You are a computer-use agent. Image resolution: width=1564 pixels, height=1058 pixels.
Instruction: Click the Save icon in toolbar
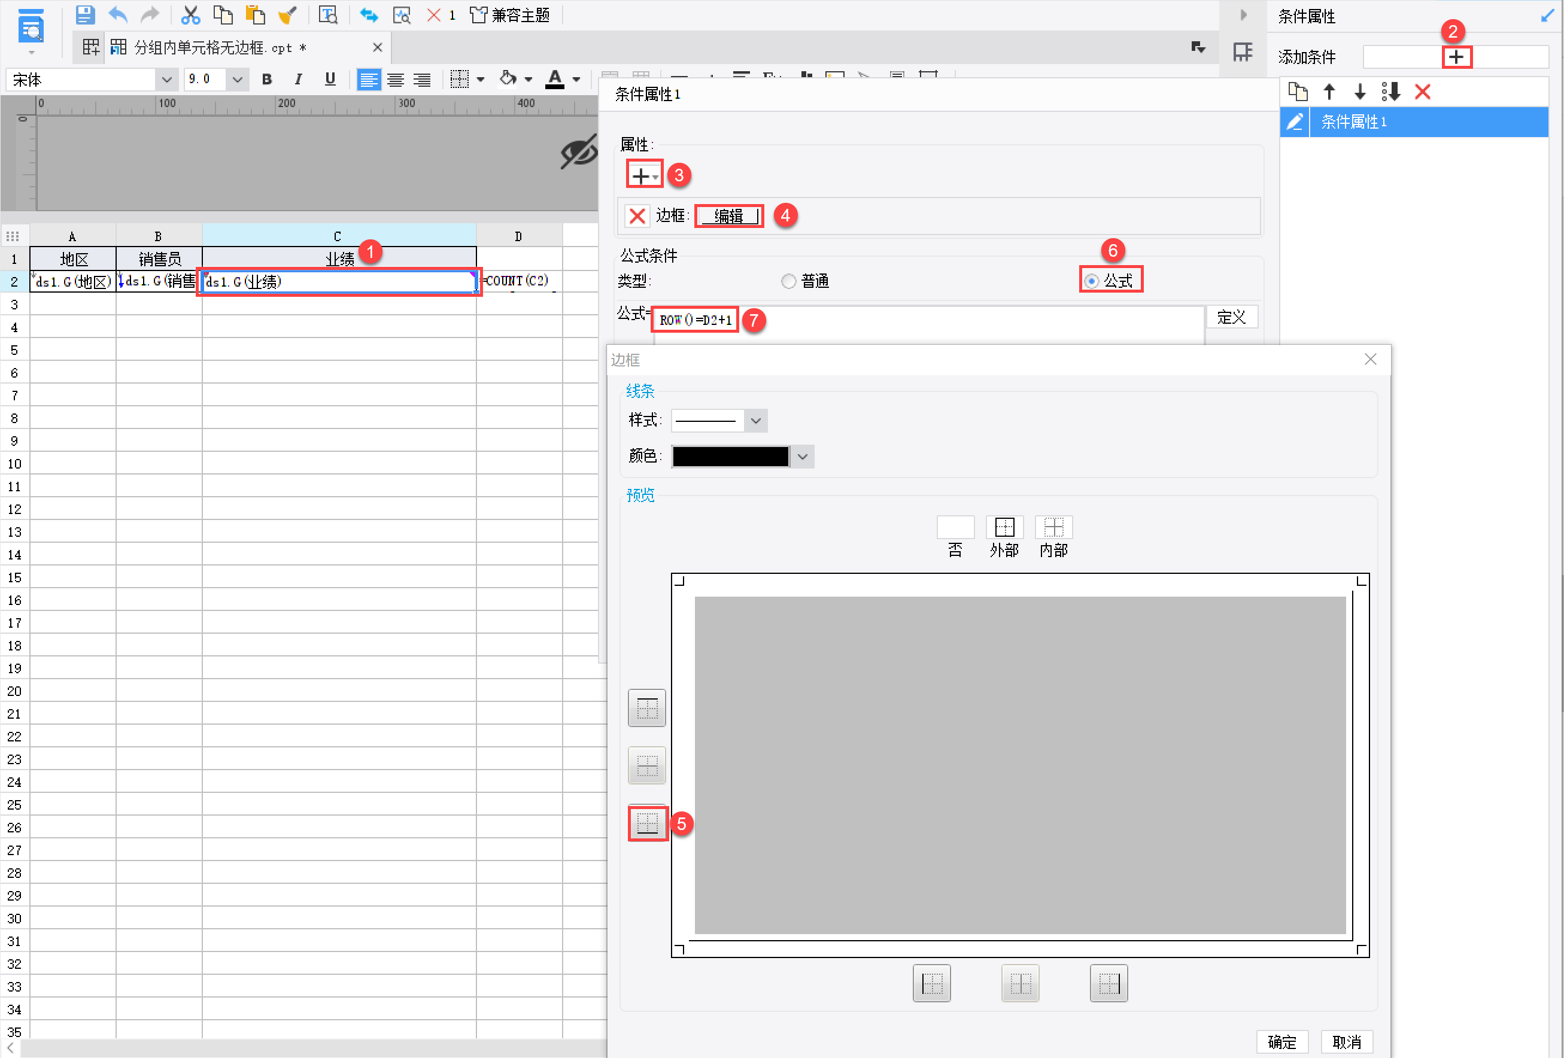(85, 15)
